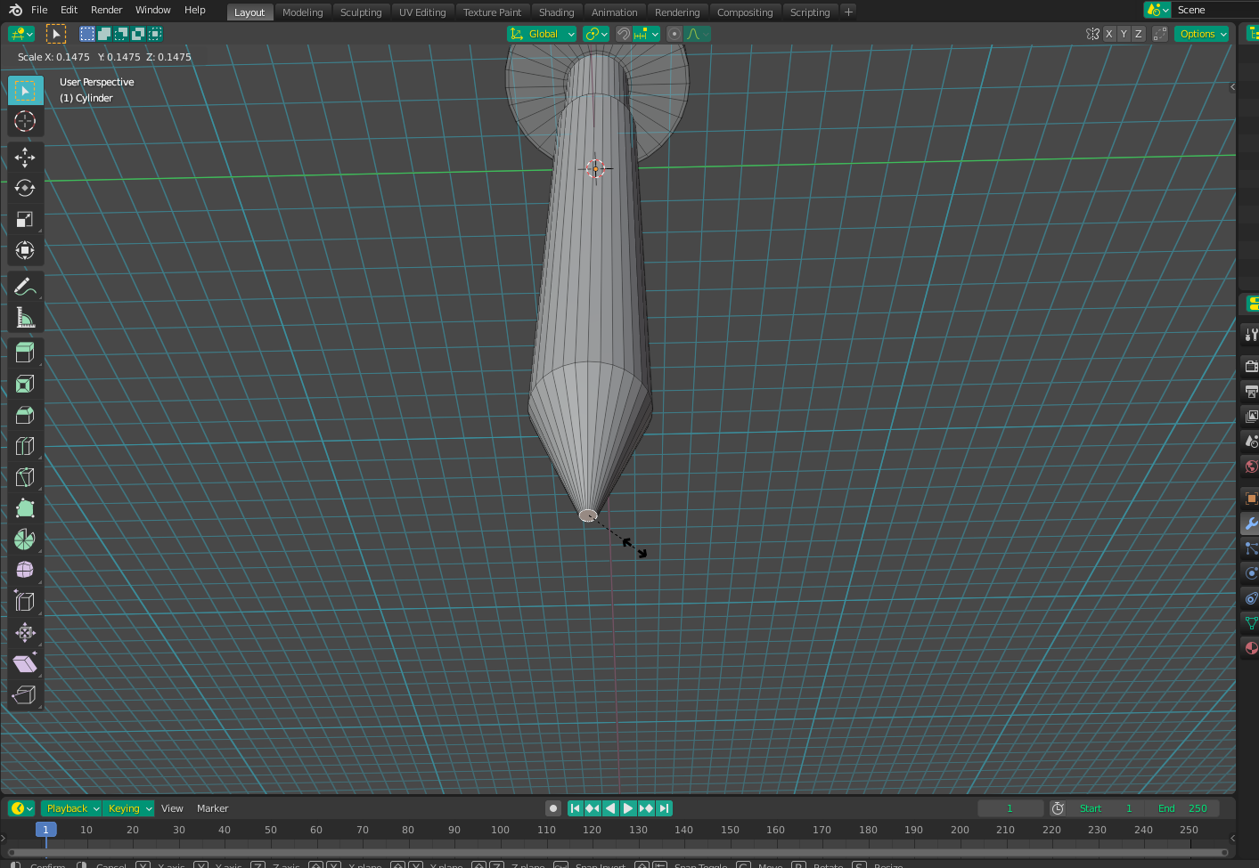
Task: Open proportional editing falloff dropdown
Action: [697, 34]
